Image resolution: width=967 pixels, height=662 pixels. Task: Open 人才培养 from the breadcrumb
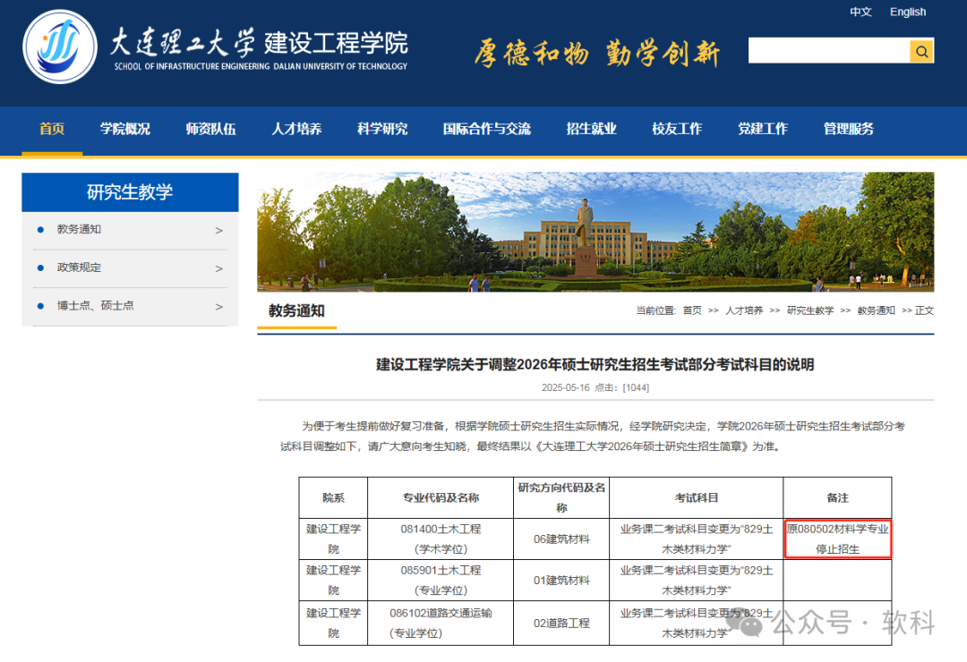(745, 310)
